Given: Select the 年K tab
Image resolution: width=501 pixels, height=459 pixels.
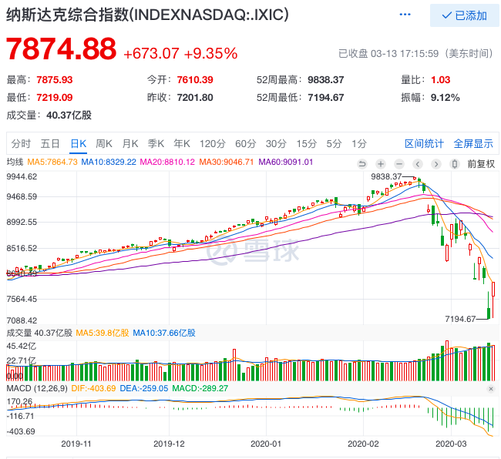Looking at the screenshot, I should click(182, 144).
